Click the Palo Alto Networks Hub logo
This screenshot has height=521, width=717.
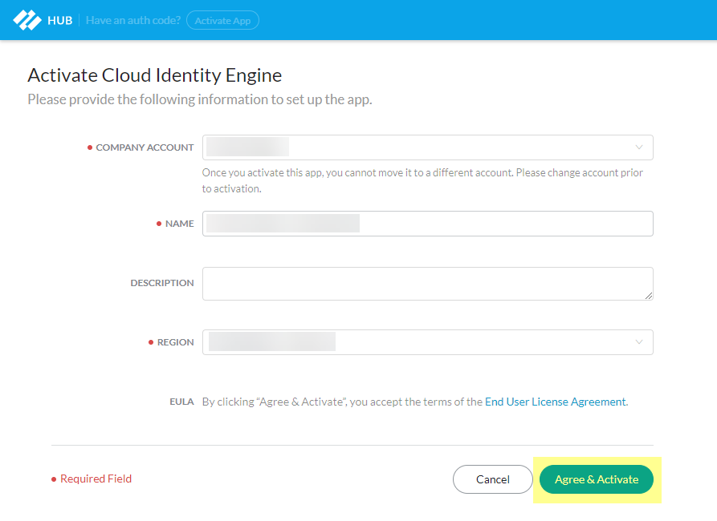click(27, 19)
